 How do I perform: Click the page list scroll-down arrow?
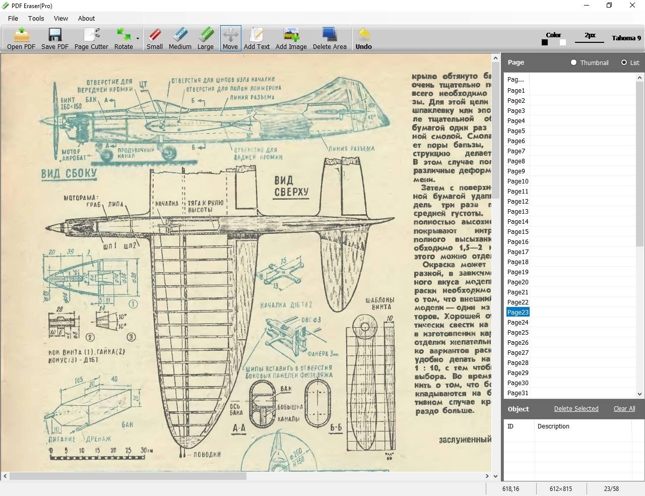(x=640, y=394)
